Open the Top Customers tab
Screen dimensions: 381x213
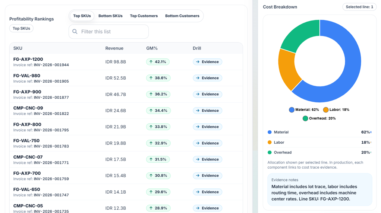[x=144, y=16]
